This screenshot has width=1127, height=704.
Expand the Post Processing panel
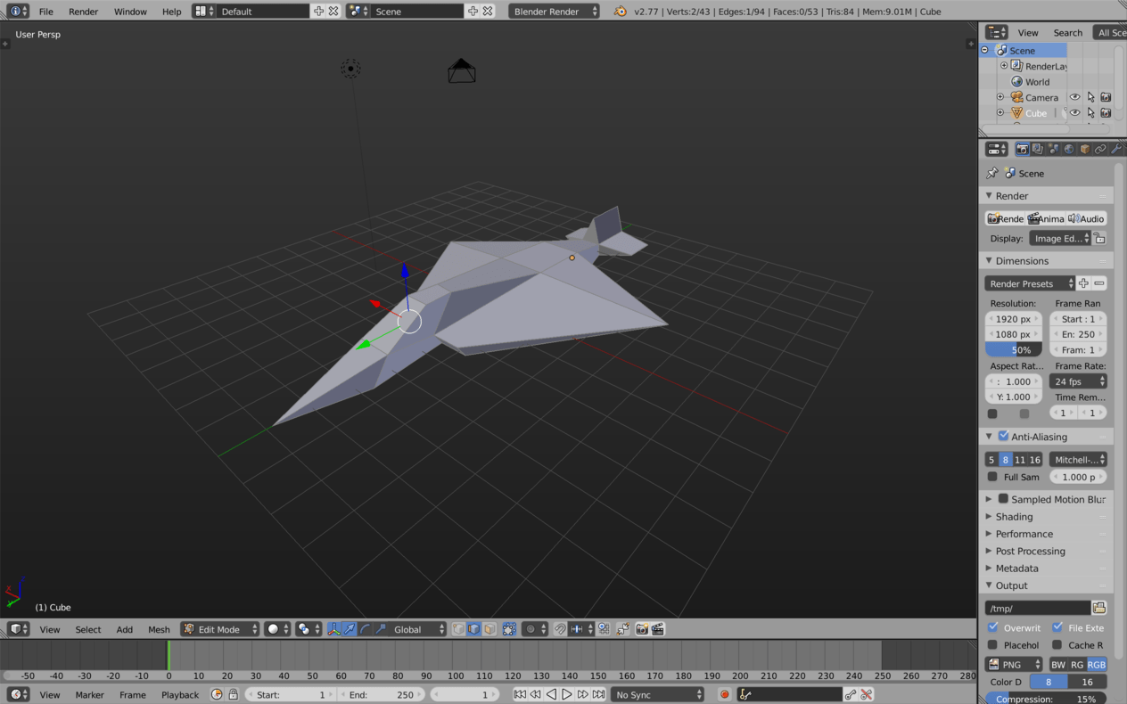tap(989, 551)
